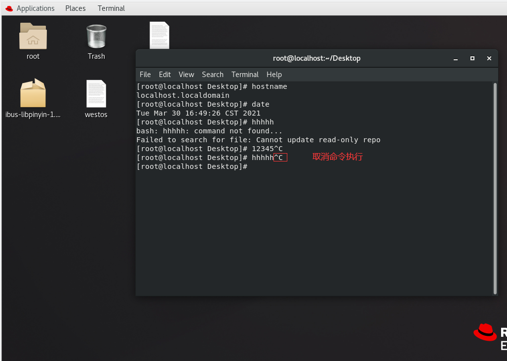Click the 'root' folder label

click(x=33, y=56)
